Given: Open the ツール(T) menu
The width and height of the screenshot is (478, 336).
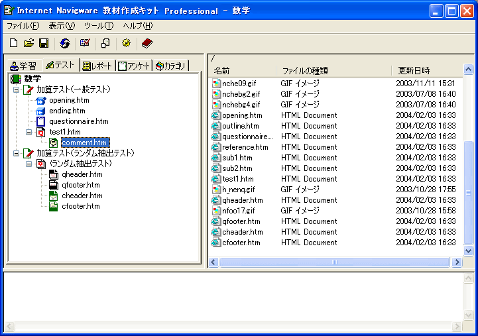Looking at the screenshot, I should [x=99, y=26].
